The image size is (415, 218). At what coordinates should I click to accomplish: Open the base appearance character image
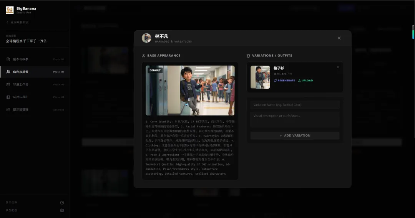[190, 90]
